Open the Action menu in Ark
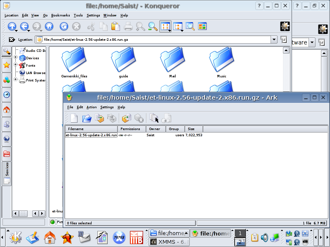Viewport: 330px width, 247px height. click(x=92, y=107)
